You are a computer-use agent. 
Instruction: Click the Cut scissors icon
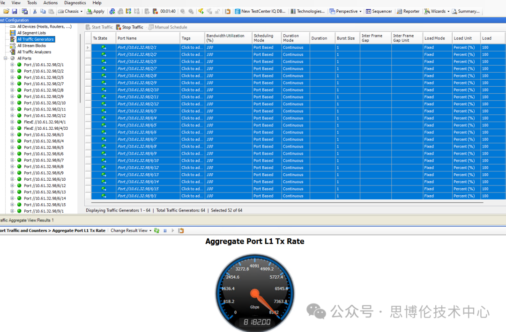tap(35, 11)
